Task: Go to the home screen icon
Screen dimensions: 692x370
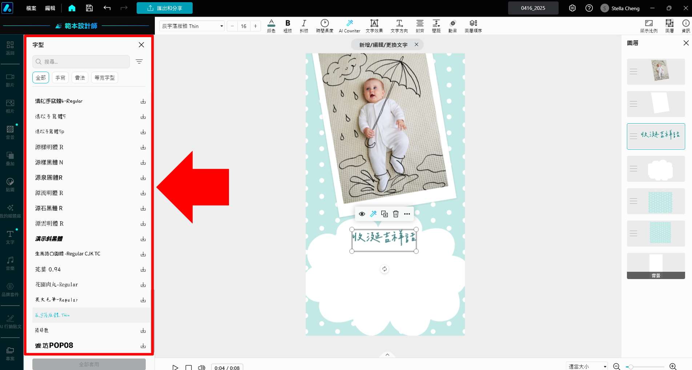Action: coord(72,8)
